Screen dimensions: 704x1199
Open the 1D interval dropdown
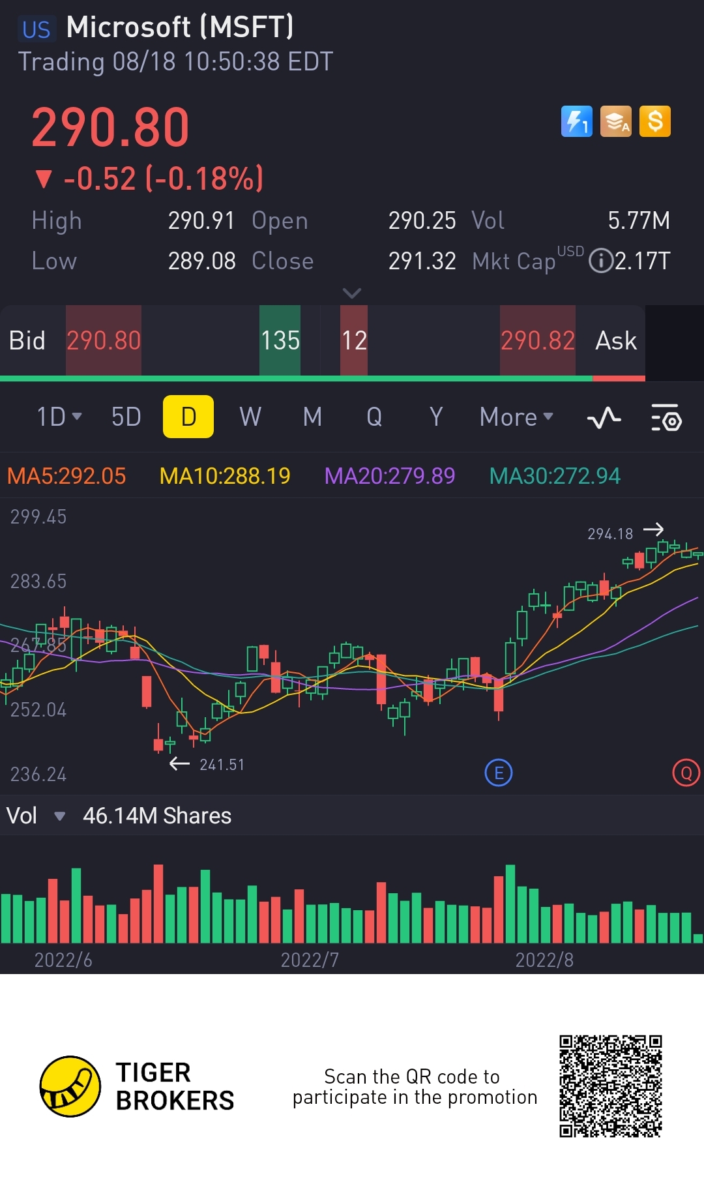coord(59,417)
